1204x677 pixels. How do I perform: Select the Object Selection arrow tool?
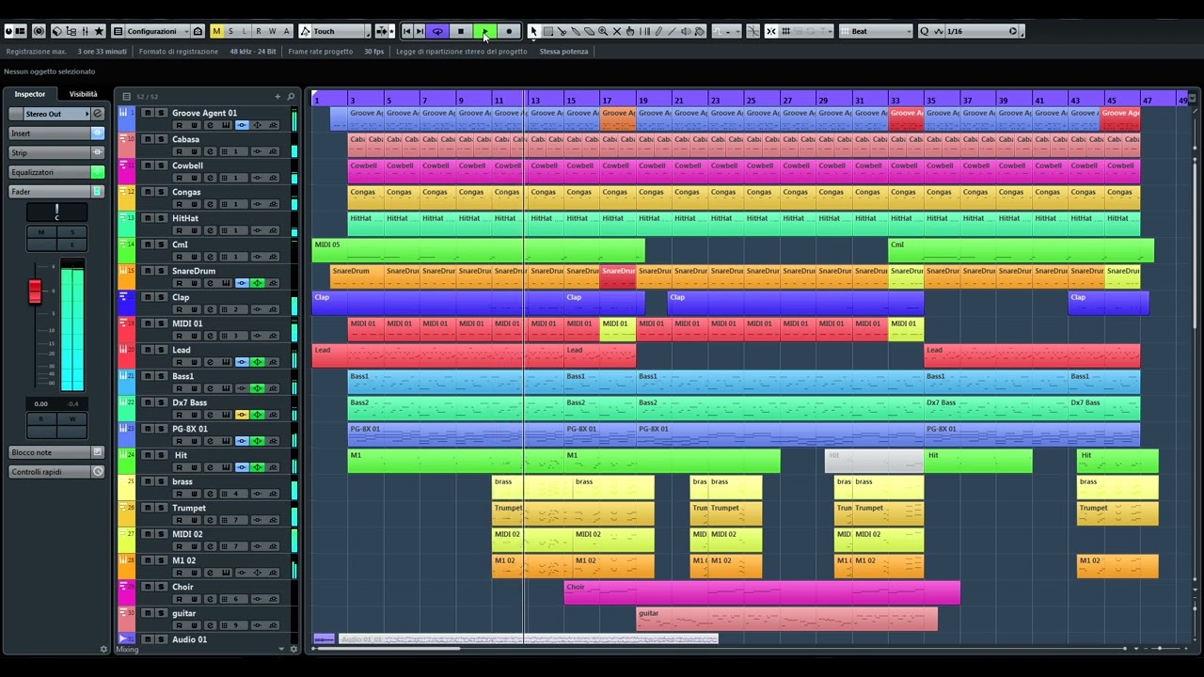point(533,31)
